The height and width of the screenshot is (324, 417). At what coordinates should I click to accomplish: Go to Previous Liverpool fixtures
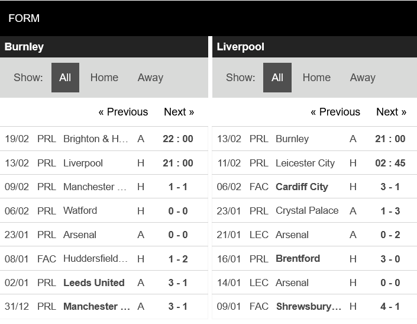(335, 112)
